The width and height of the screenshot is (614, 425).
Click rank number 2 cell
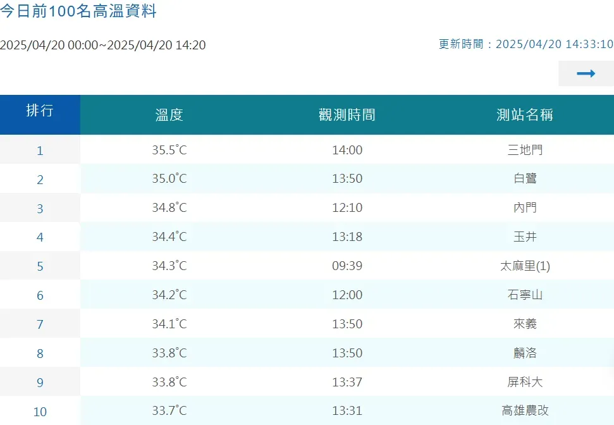40,178
